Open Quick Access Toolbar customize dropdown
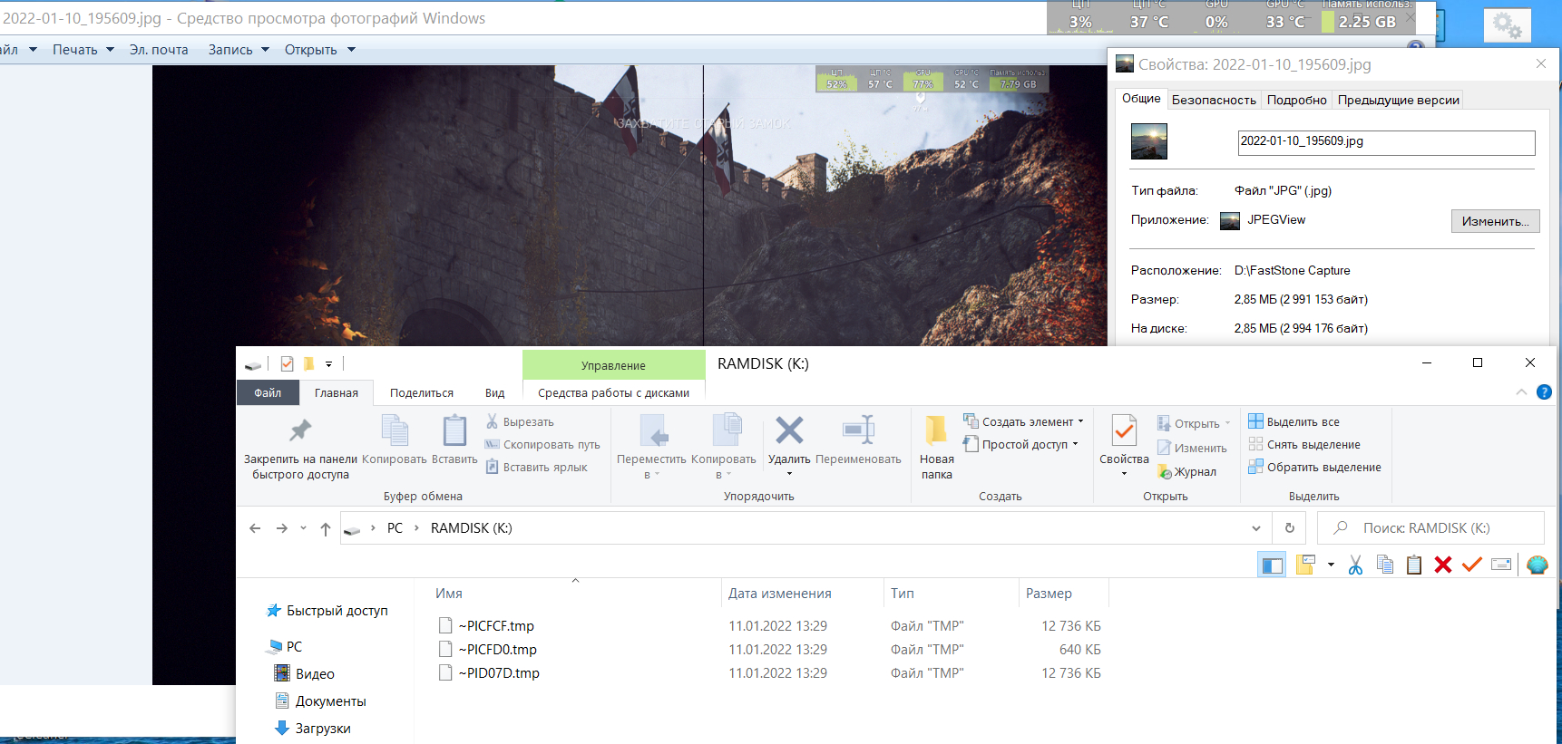Screen dimensions: 1562x744 [x=328, y=364]
